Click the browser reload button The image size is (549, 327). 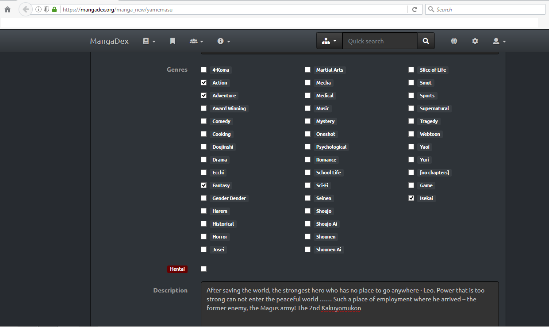pyautogui.click(x=415, y=9)
